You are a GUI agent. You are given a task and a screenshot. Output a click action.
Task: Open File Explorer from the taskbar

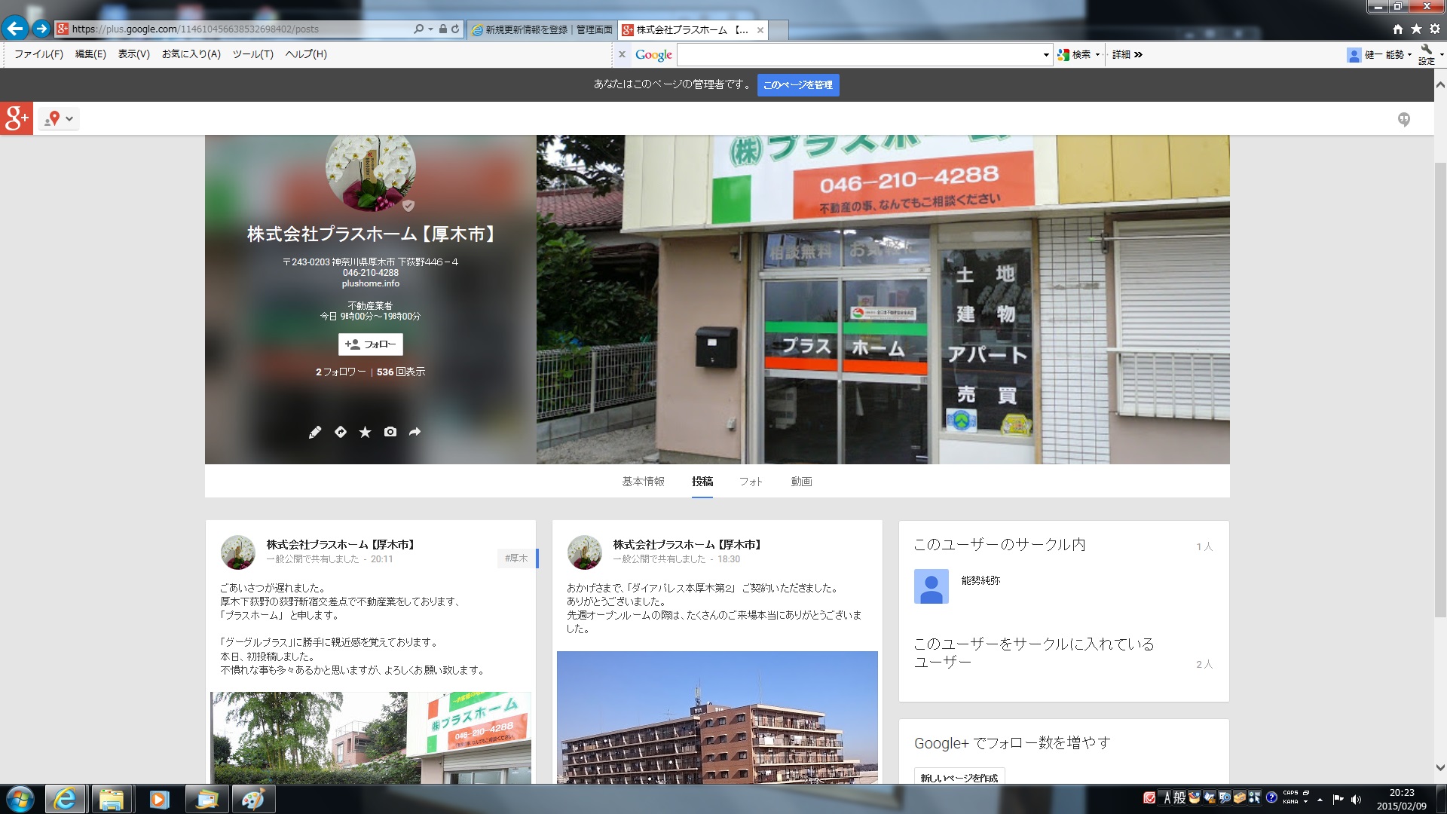click(112, 799)
